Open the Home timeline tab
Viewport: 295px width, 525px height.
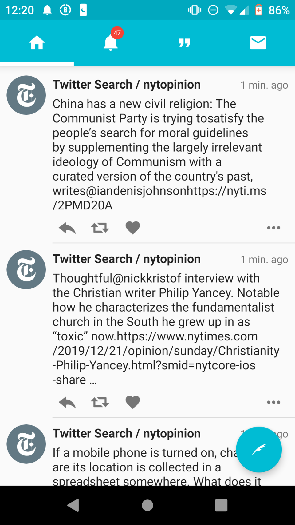37,42
